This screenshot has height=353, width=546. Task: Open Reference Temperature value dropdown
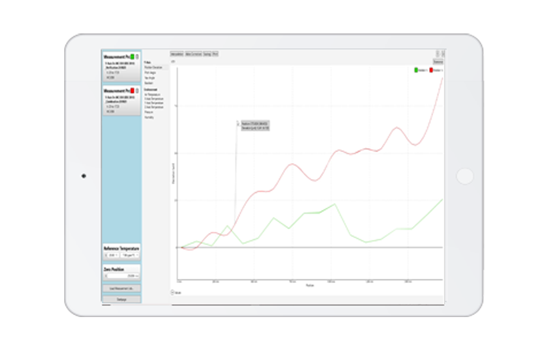point(112,255)
